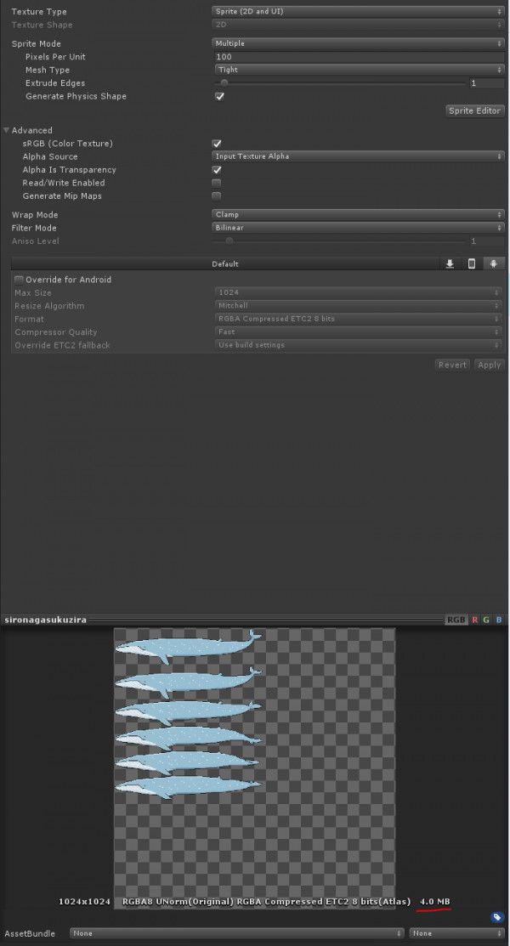Click the Wrap Mode label
The height and width of the screenshot is (946, 510).
tap(35, 215)
